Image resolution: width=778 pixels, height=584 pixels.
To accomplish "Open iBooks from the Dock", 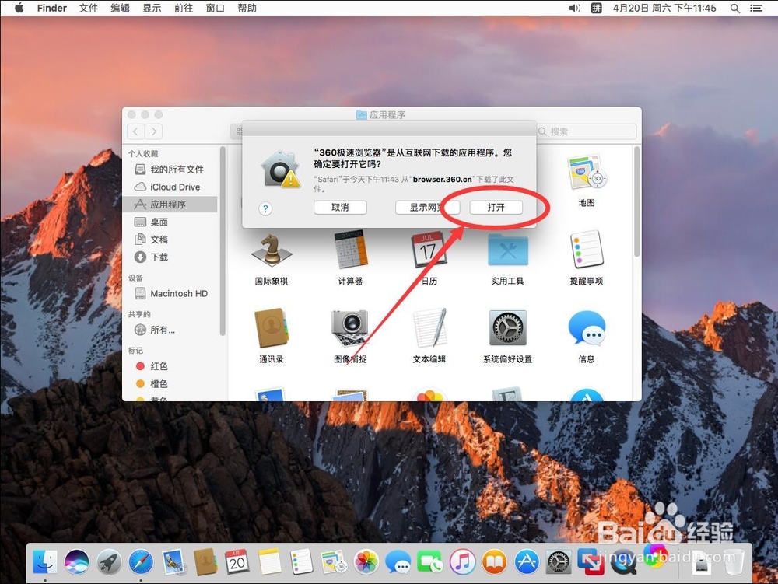I will 494,562.
